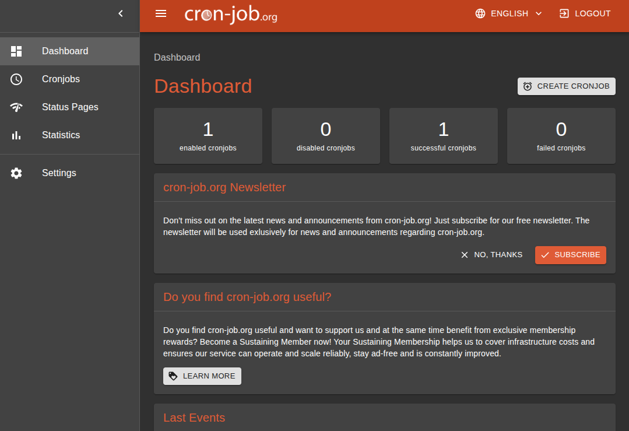Click the cron-job.org logo

[231, 14]
